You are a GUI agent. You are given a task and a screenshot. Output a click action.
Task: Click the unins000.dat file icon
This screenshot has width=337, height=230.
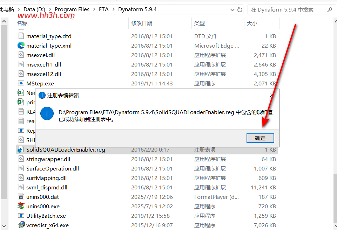[21, 197]
